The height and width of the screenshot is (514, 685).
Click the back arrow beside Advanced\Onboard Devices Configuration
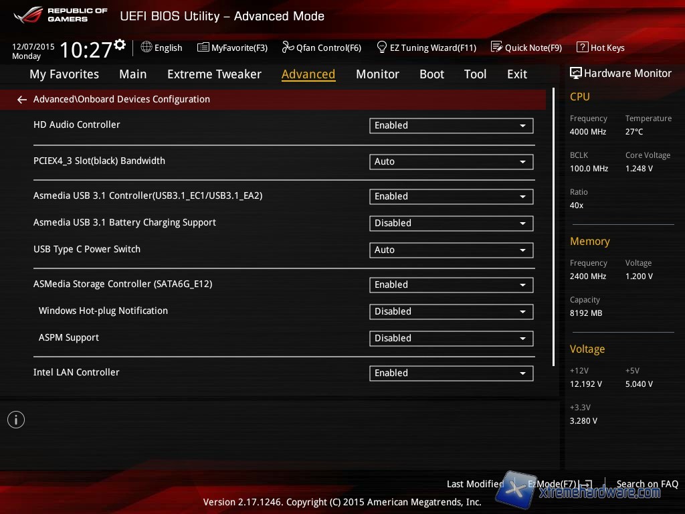(x=22, y=100)
